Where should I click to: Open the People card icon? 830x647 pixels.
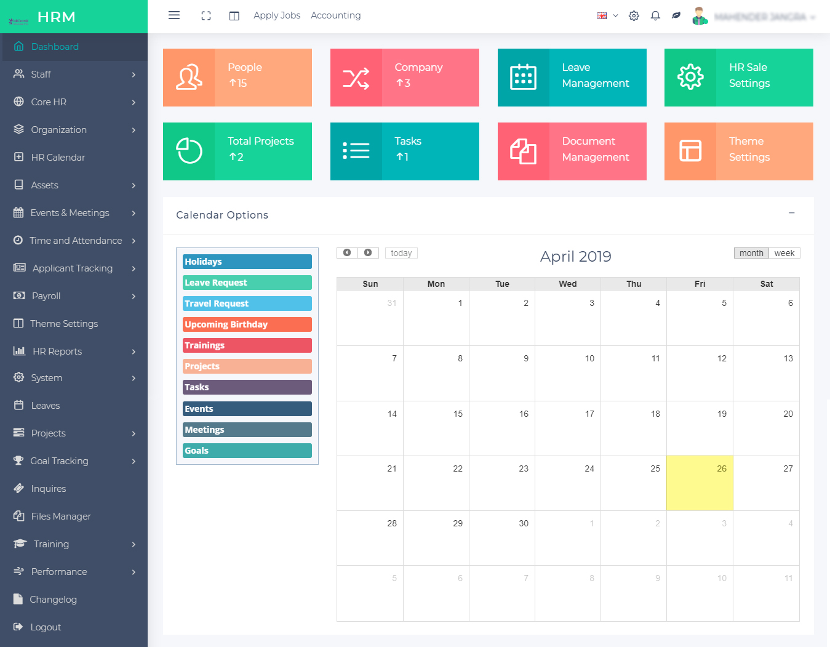[x=189, y=78]
